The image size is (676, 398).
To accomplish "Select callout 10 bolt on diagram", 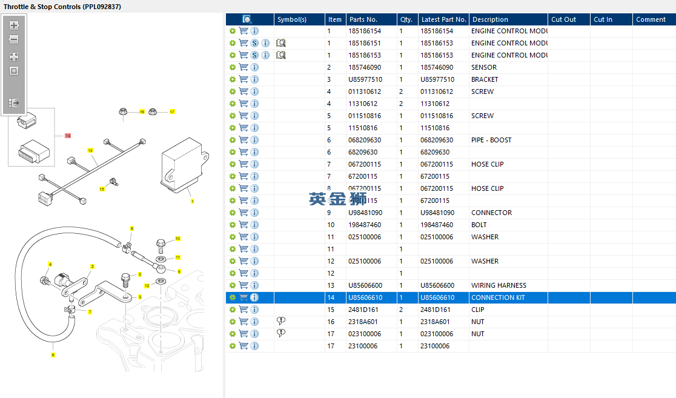I will click(x=177, y=239).
